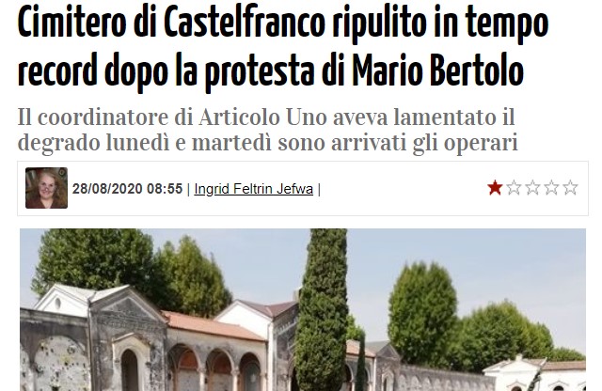
Task: Click the subtitle beginning Il coordinatore
Action: (267, 130)
